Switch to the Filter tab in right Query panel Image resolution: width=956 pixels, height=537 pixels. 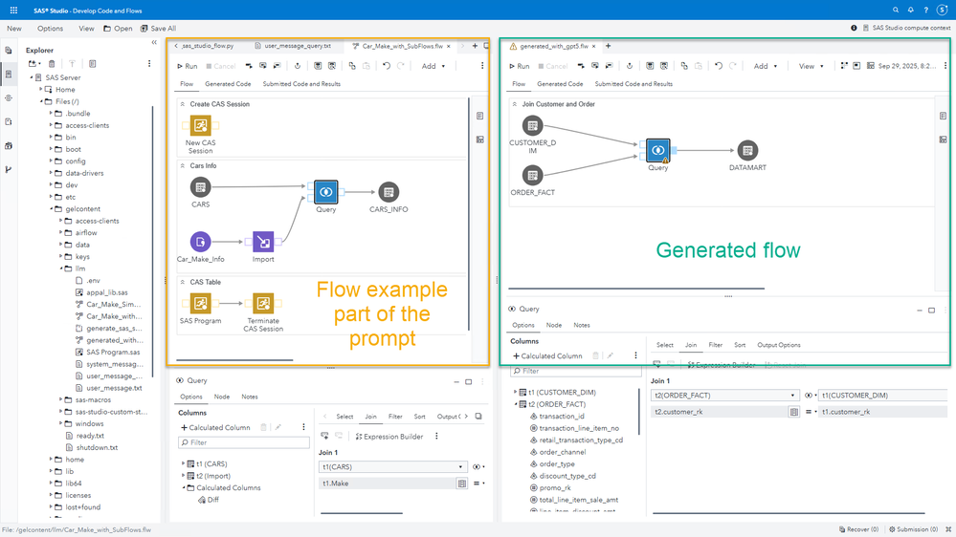[x=715, y=345]
